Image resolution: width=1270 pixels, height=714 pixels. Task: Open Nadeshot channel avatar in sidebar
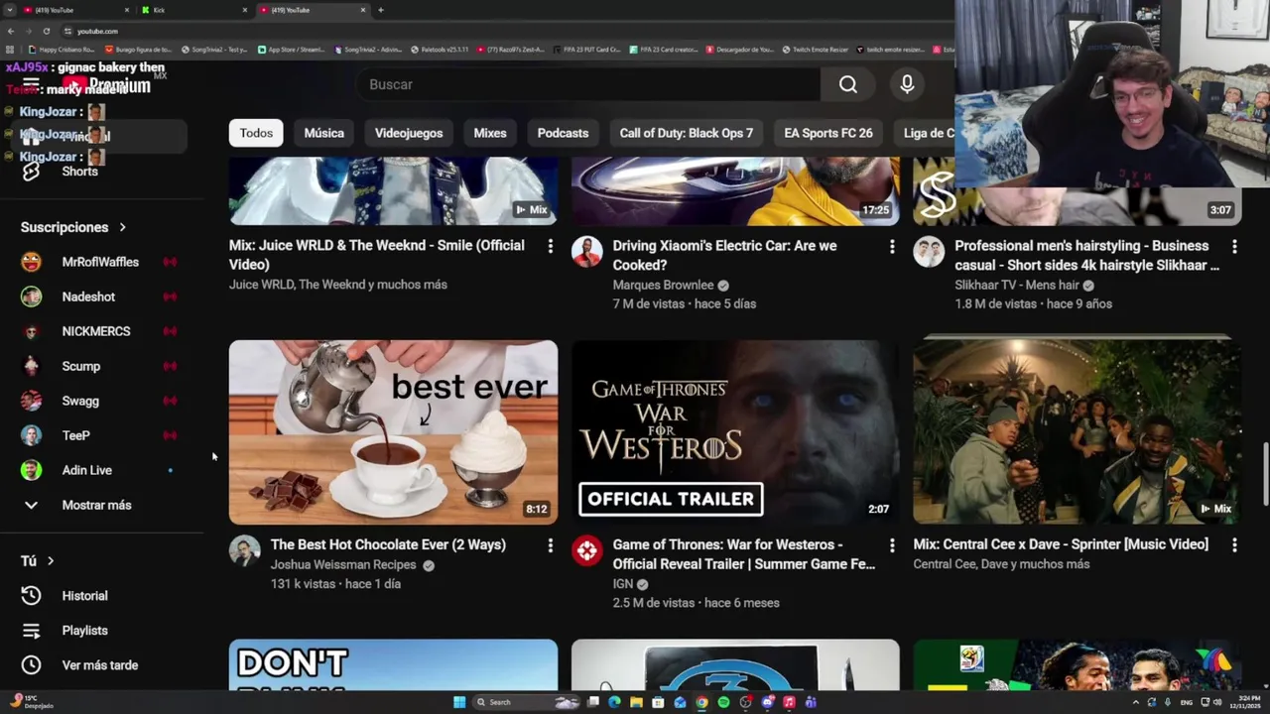32,297
